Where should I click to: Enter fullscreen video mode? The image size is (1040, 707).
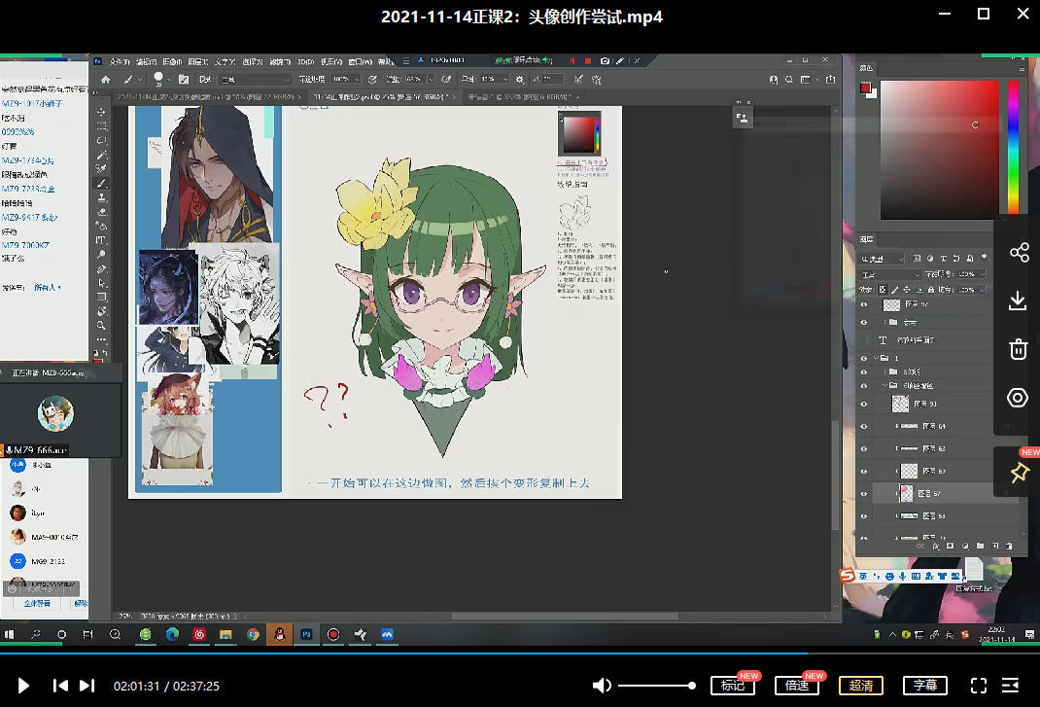979,686
